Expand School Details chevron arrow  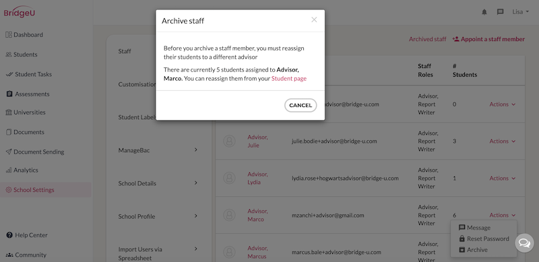[195, 183]
